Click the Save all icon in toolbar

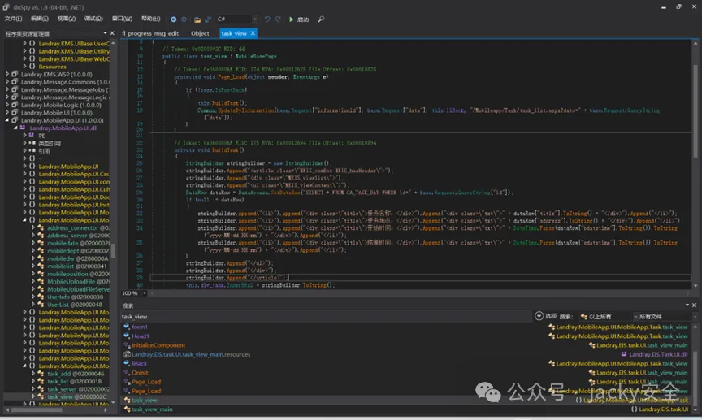208,19
